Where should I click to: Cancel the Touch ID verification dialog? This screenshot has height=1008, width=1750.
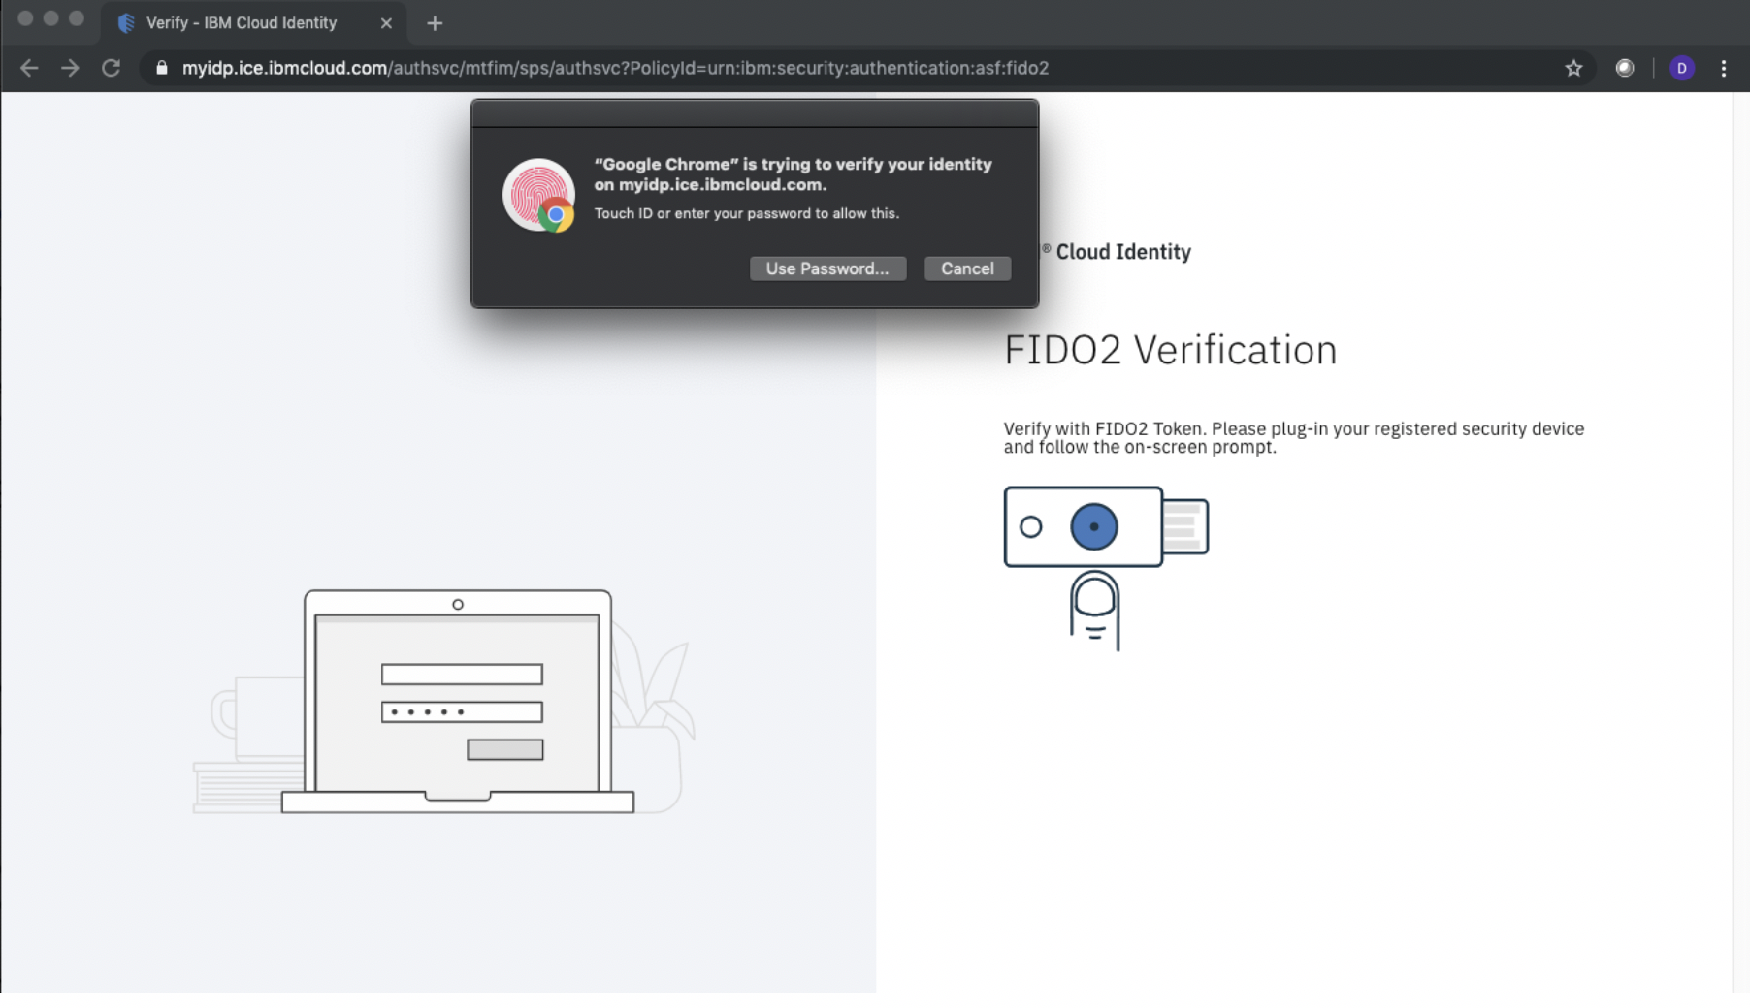coord(967,268)
